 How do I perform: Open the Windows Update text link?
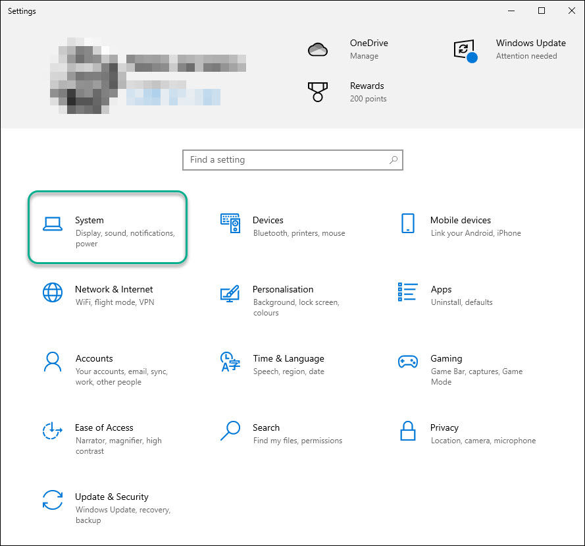tap(530, 43)
